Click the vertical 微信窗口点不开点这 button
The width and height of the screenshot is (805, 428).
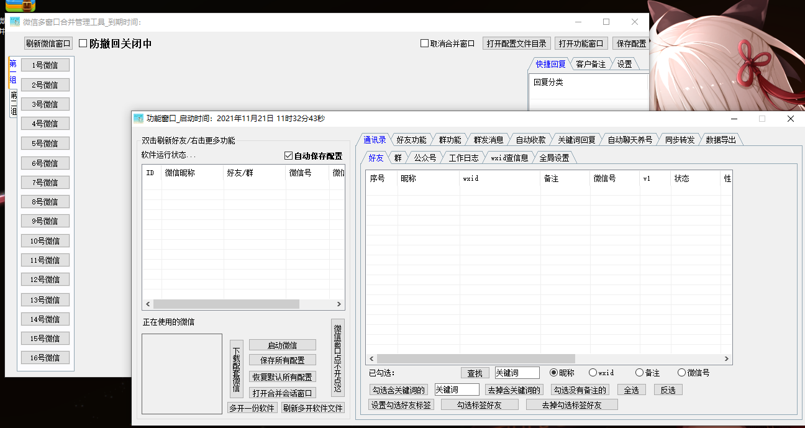(337, 358)
